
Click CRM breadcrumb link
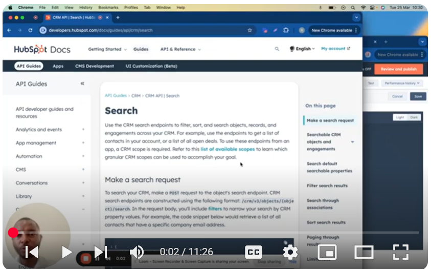[x=136, y=95]
